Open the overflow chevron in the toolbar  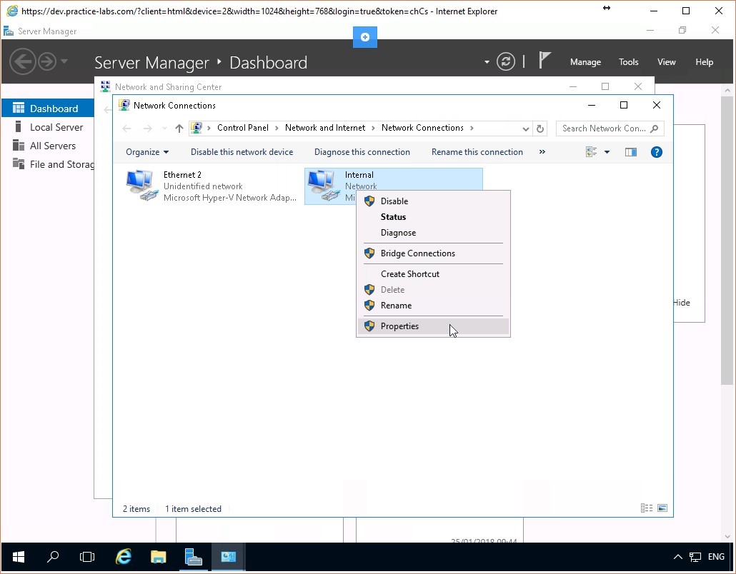pos(542,151)
